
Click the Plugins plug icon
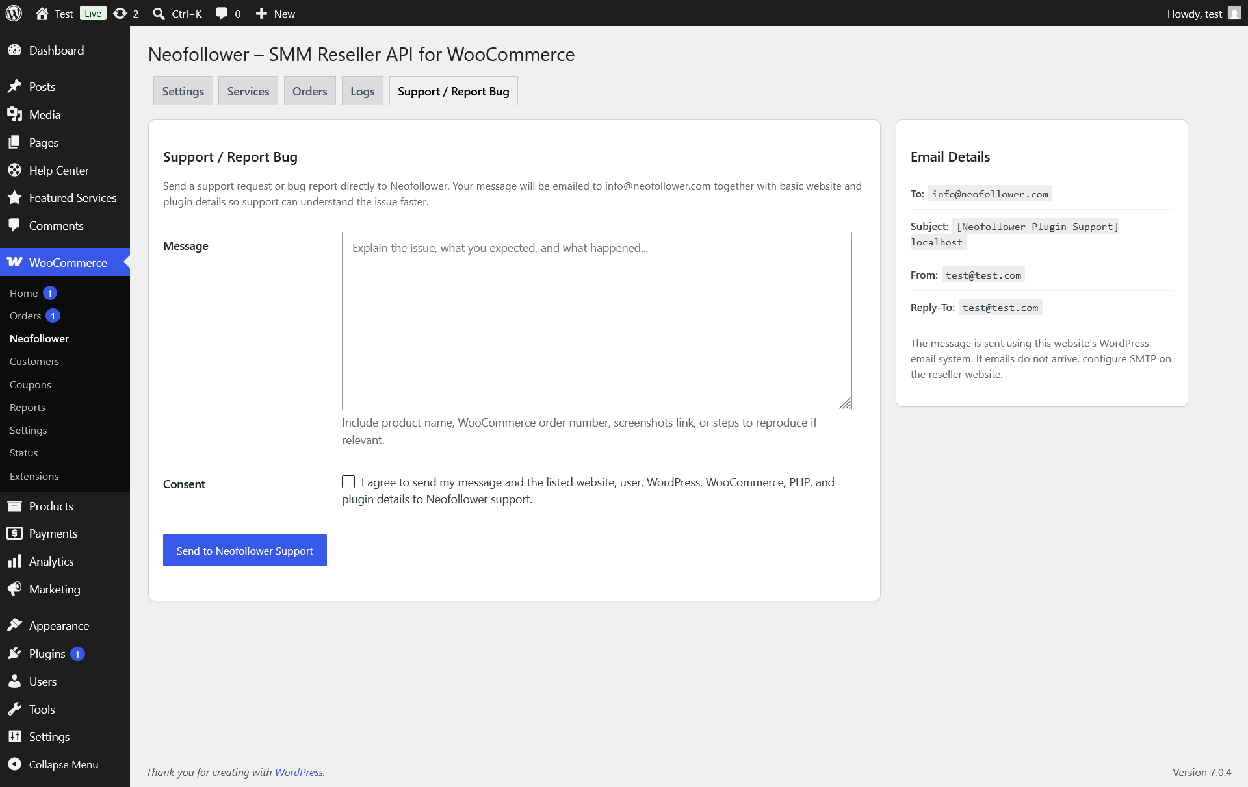coord(14,653)
